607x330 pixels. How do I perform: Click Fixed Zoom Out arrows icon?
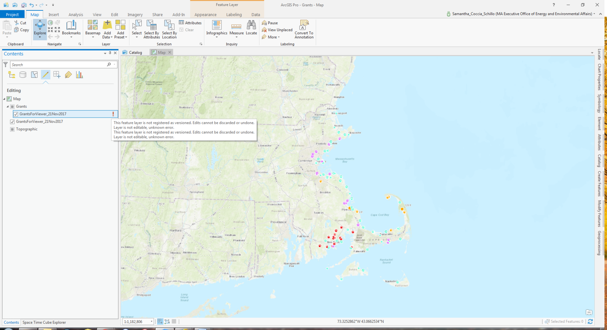57,30
